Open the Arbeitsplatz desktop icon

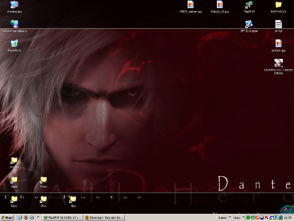pyautogui.click(x=14, y=7)
